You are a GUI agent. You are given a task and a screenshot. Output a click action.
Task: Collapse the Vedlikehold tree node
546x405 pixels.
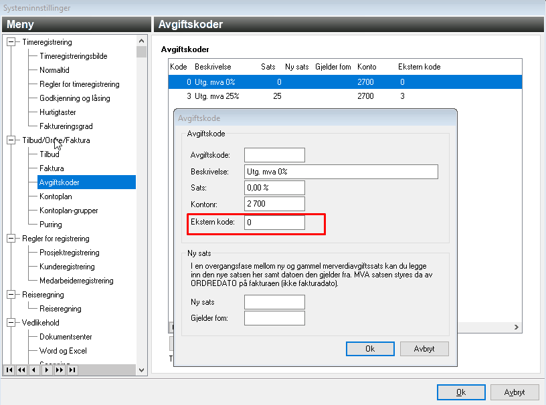pos(11,323)
